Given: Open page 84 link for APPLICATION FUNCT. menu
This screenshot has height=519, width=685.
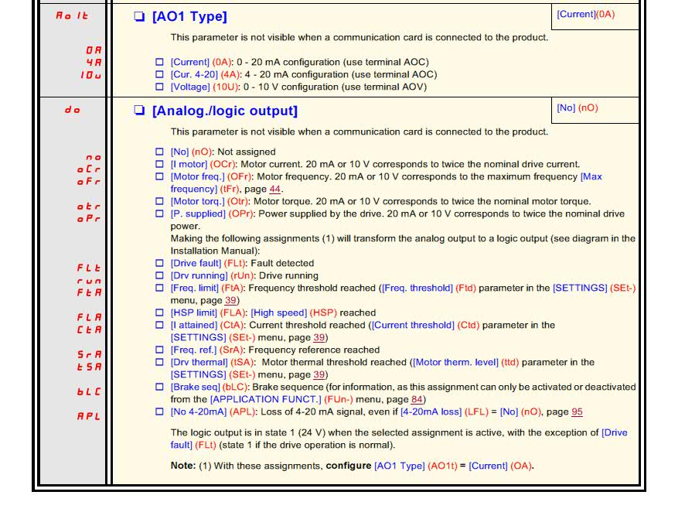Looking at the screenshot, I should tap(417, 399).
